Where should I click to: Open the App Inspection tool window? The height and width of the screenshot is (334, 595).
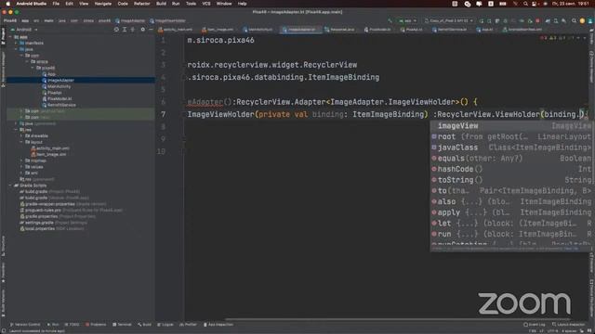coord(218,325)
